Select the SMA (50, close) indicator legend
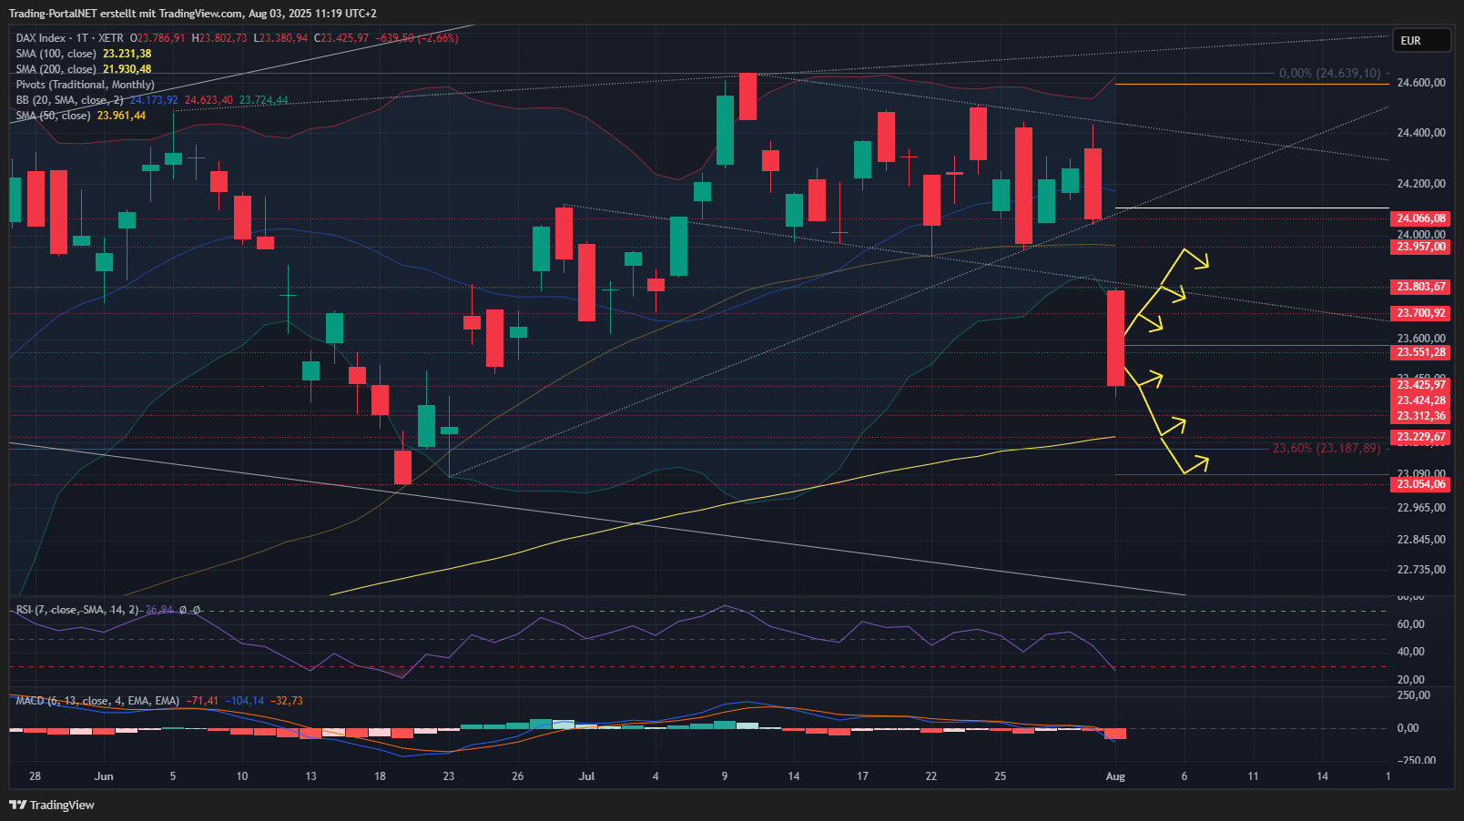Viewport: 1464px width, 821px height. (x=53, y=116)
